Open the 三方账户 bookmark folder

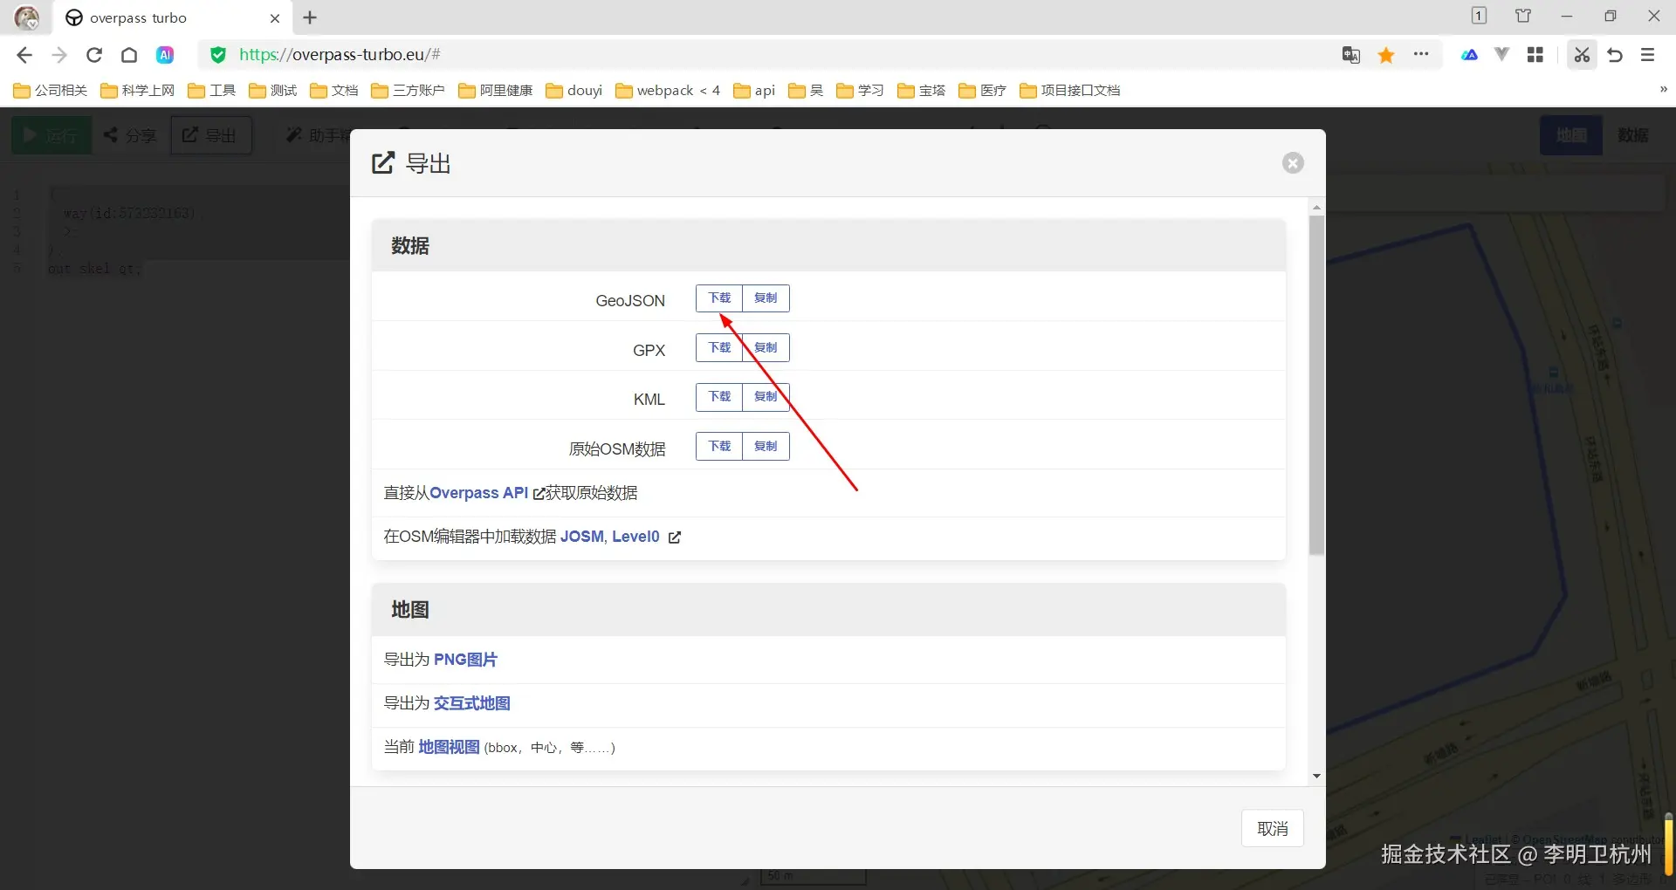pos(408,91)
